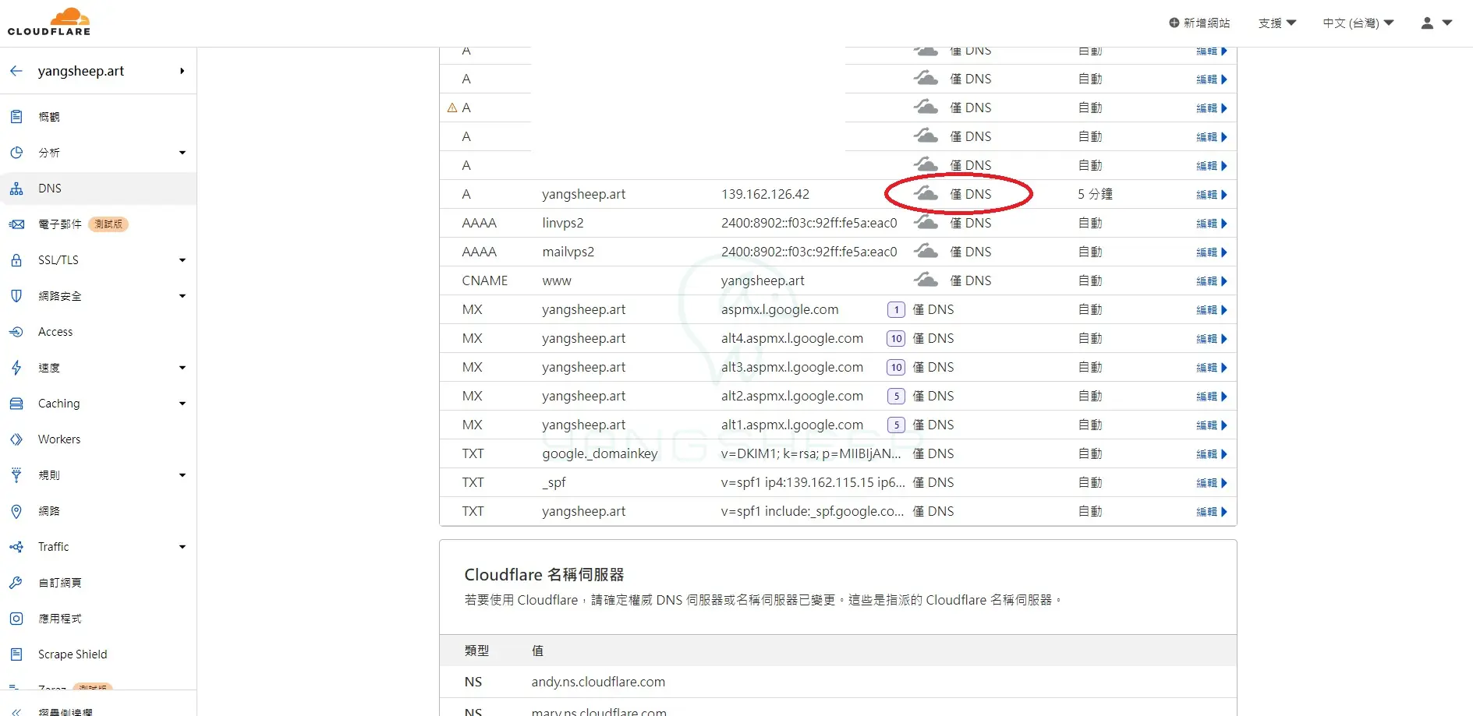The width and height of the screenshot is (1473, 716).
Task: Toggle proxy cloud for mailvps2 AAAA record
Action: (x=926, y=251)
